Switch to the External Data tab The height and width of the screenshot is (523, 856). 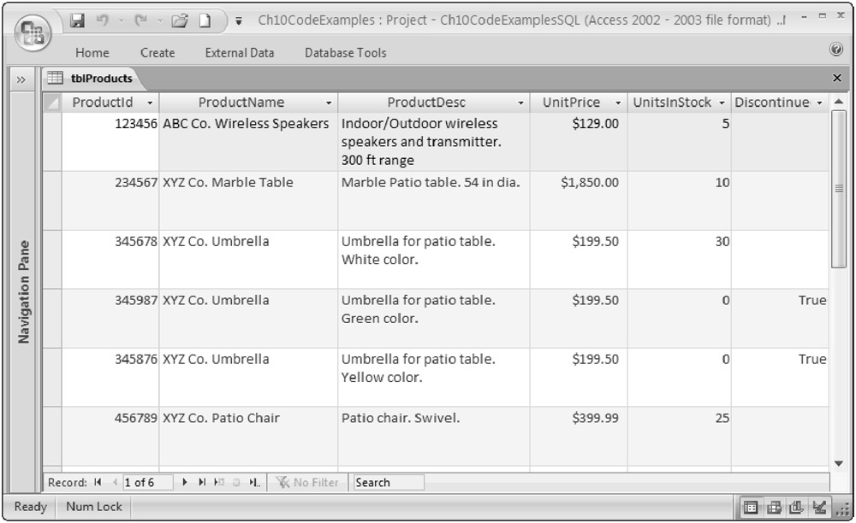pos(240,53)
